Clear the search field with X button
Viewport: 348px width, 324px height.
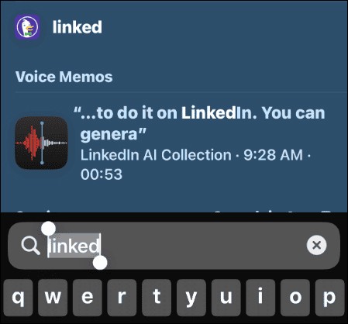tap(316, 245)
